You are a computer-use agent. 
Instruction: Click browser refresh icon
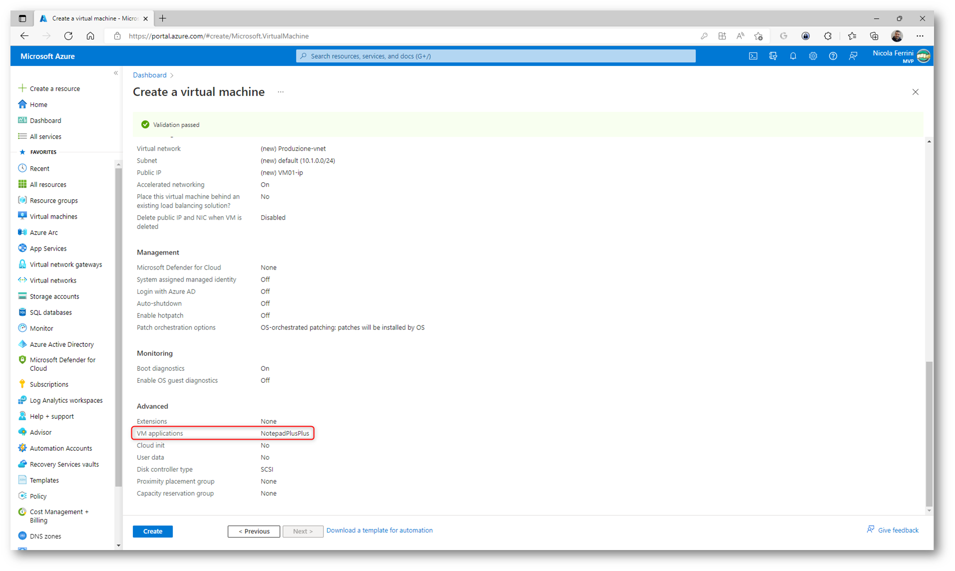pos(68,36)
